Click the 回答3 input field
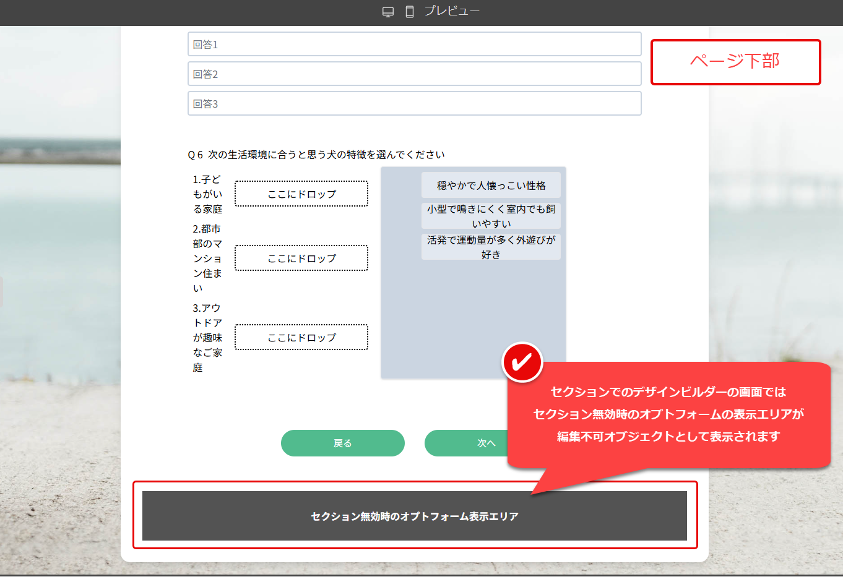Image resolution: width=843 pixels, height=582 pixels. point(414,103)
